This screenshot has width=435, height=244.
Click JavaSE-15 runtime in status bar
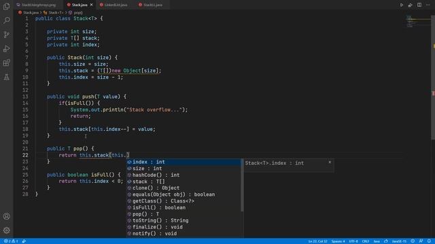(399, 241)
